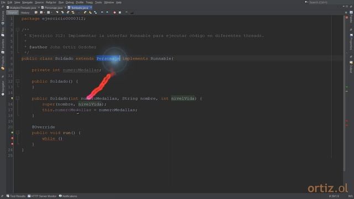Collapse the Soldado() constructor fold on line 12

coord(18,81)
